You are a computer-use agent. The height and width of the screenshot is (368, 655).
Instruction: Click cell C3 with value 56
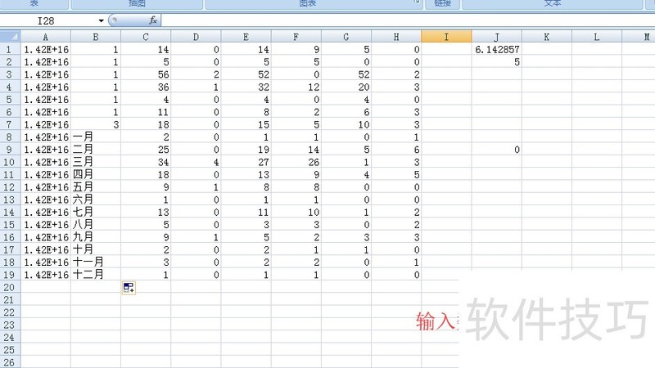coord(146,74)
